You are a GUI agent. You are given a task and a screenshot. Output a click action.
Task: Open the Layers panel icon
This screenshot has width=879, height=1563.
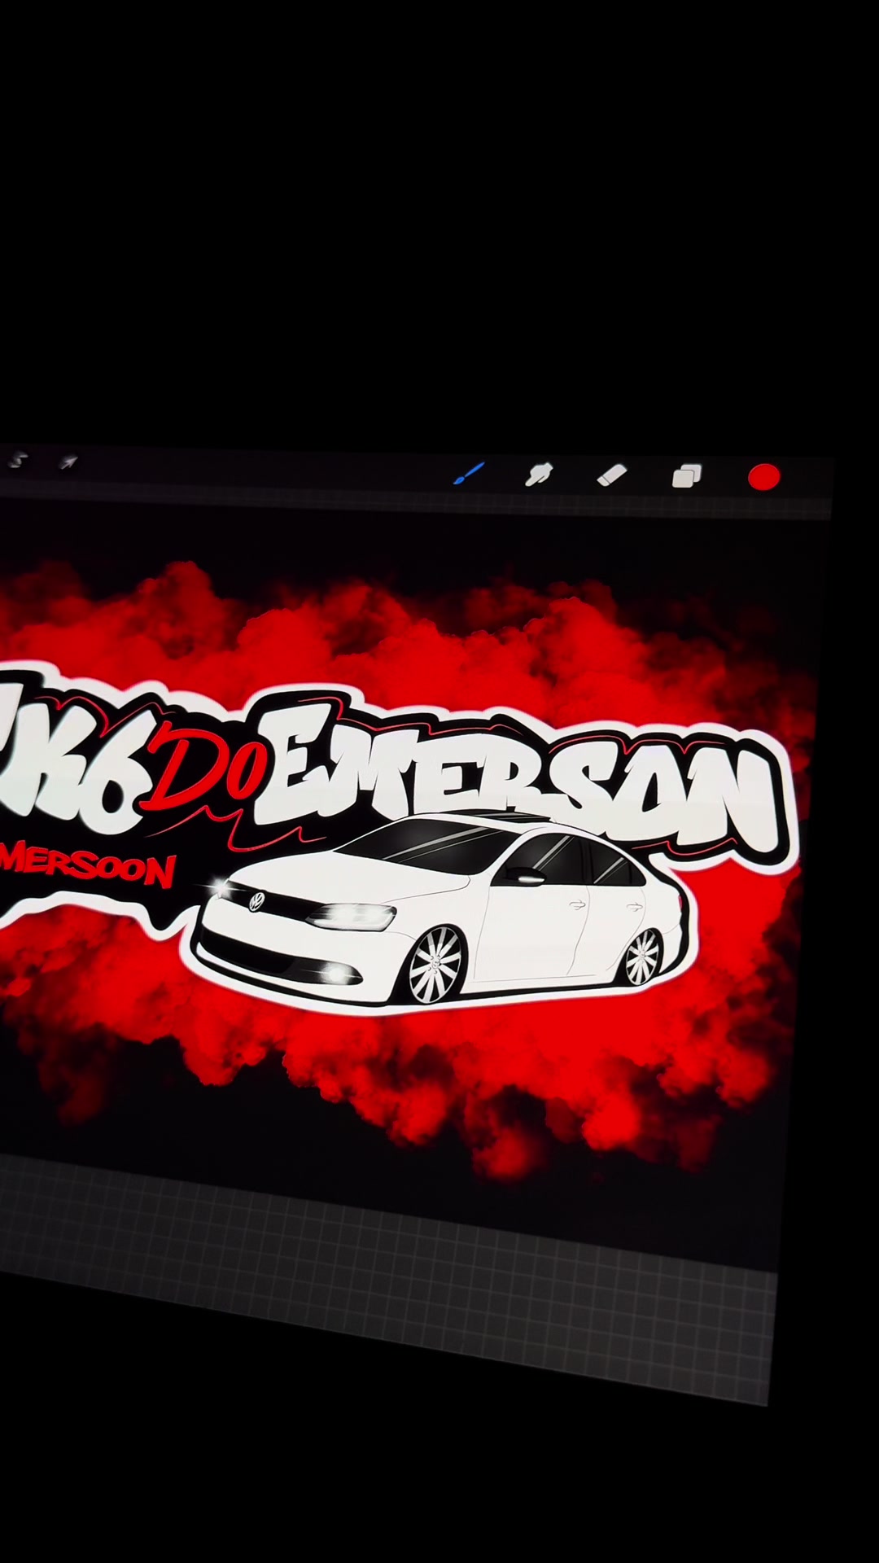click(x=687, y=475)
